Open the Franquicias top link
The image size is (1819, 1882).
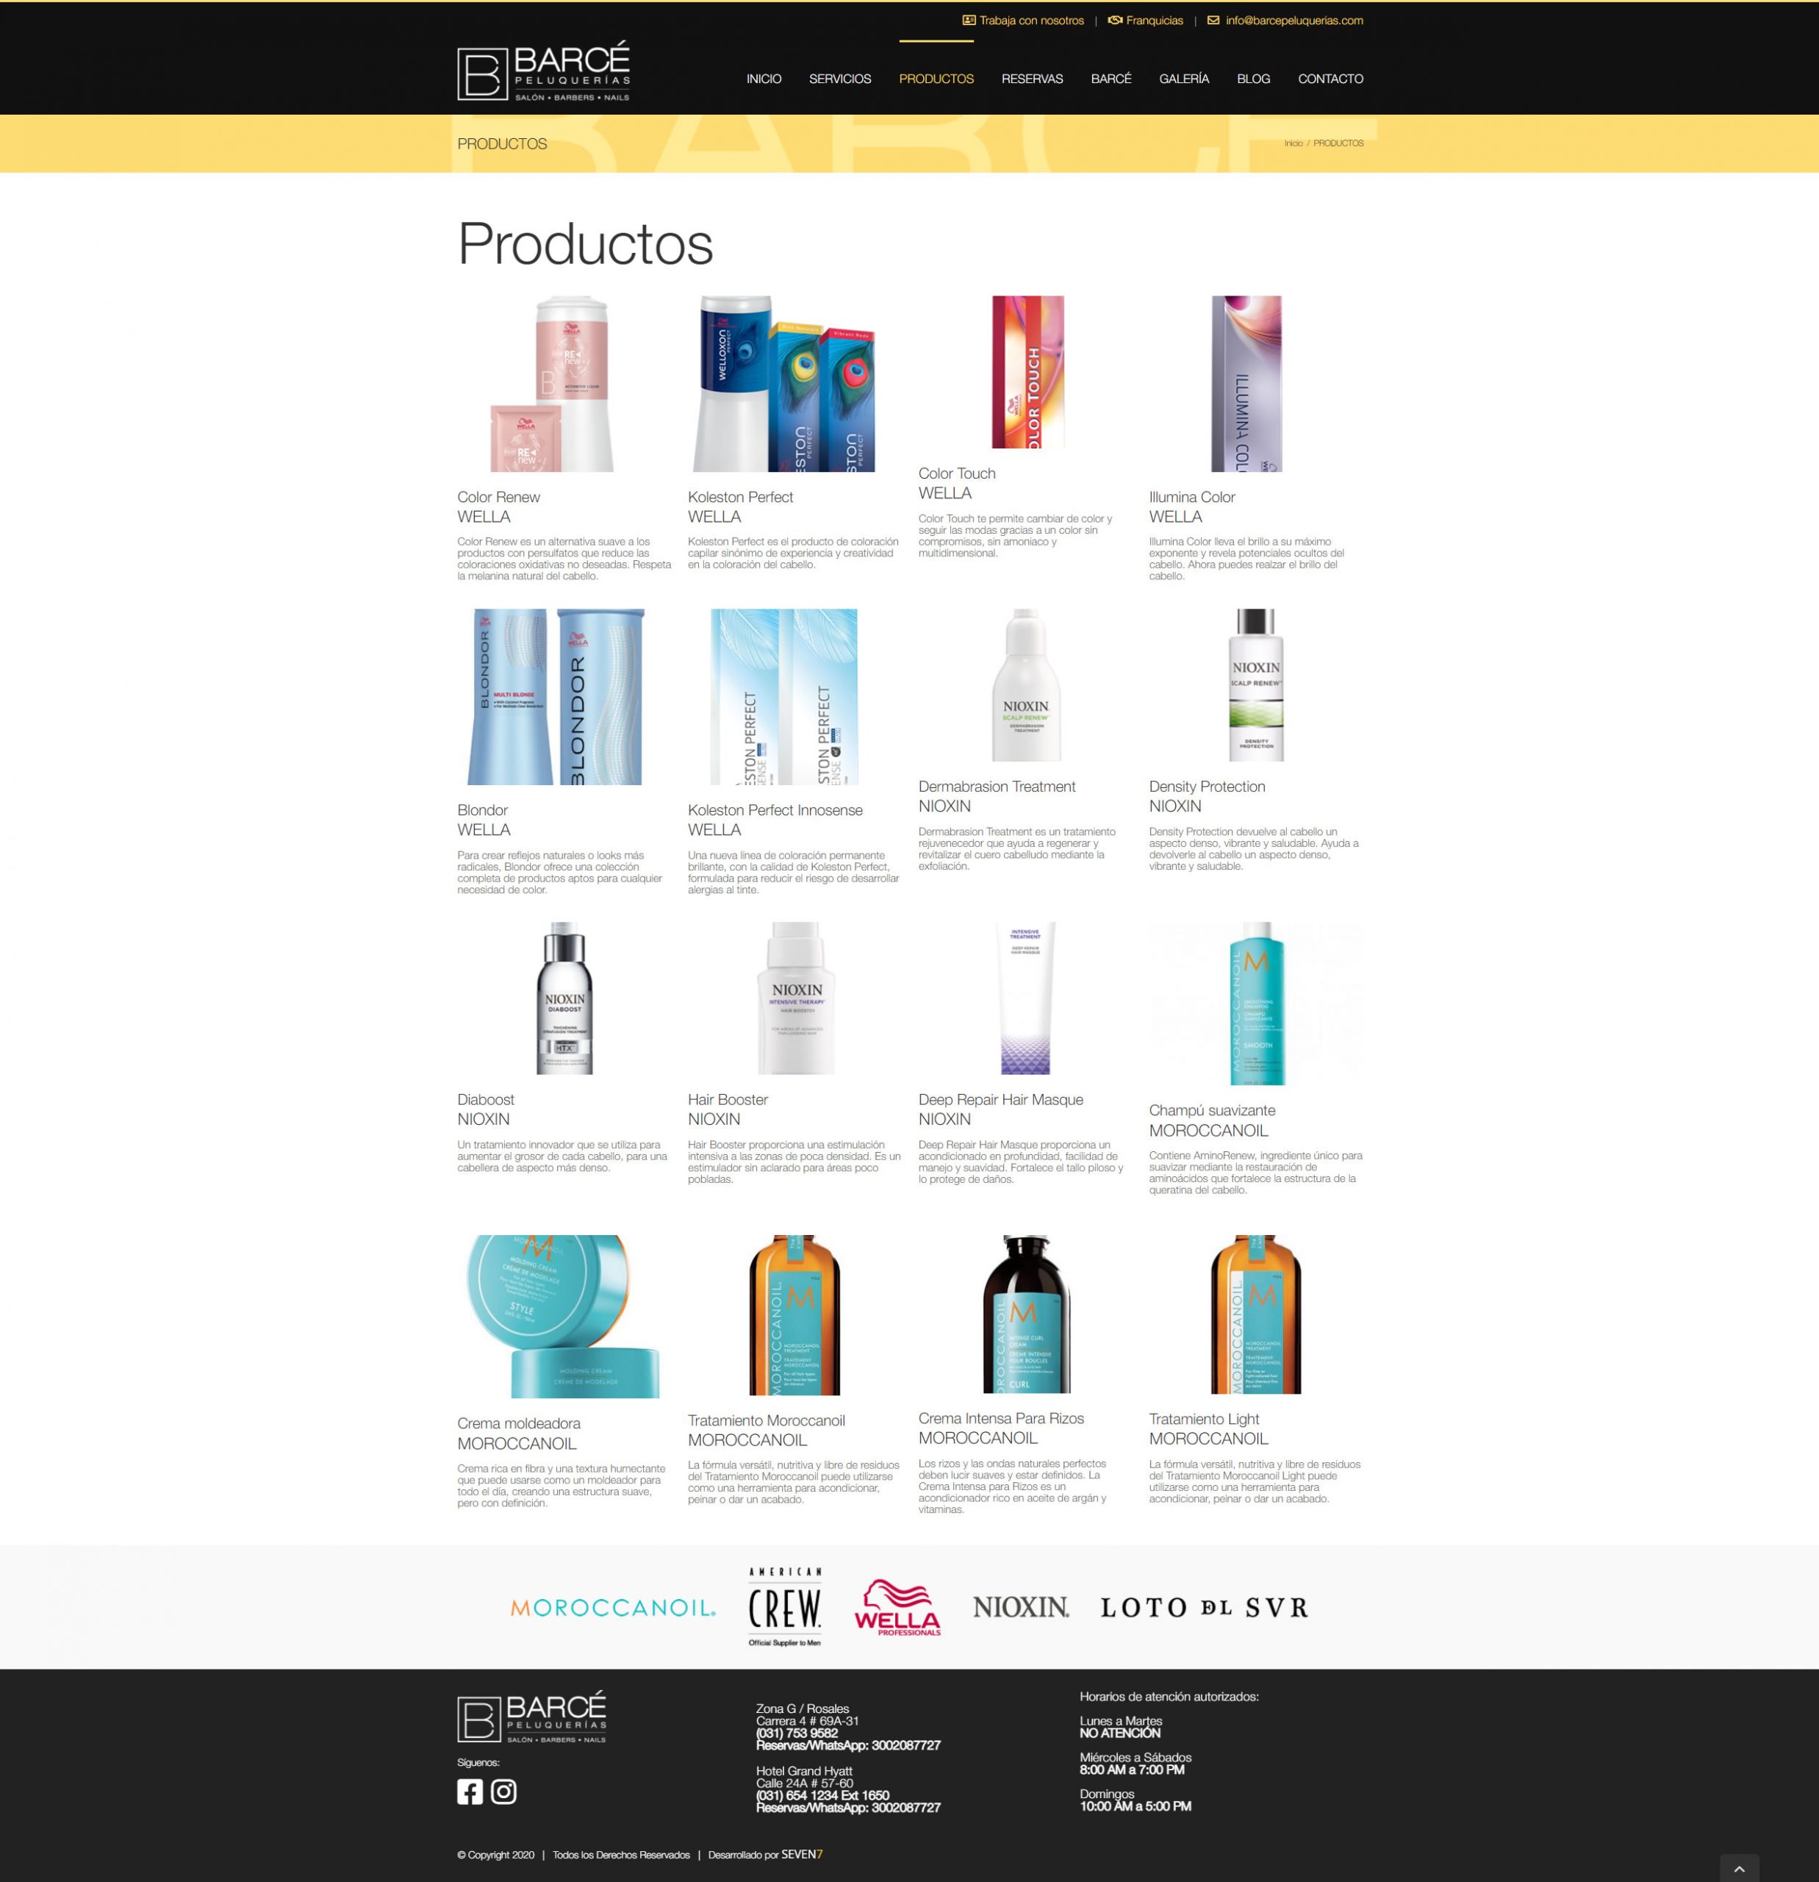1145,20
